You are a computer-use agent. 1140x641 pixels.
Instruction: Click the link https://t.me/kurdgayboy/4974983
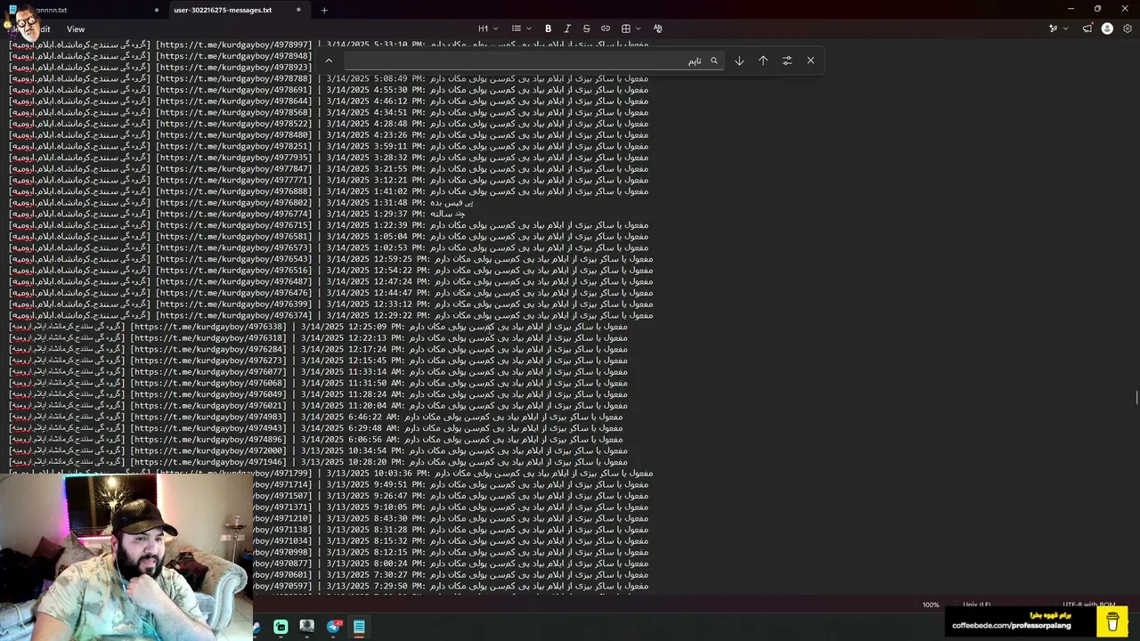(x=208, y=417)
